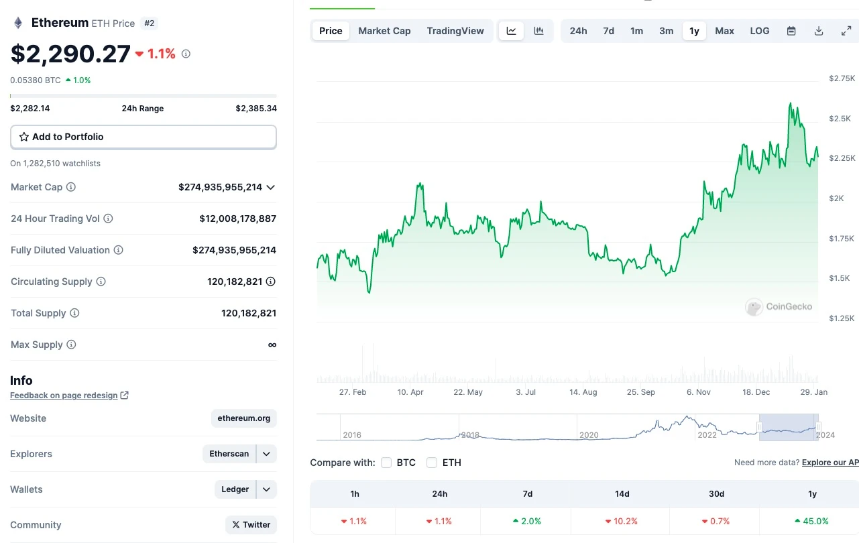
Task: Click info icon after circulating supply value
Action: (271, 282)
